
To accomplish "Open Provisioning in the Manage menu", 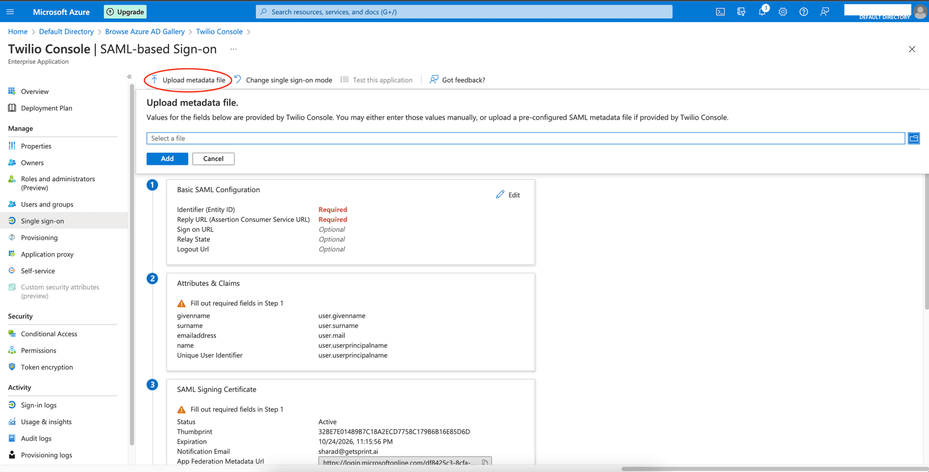I will 39,237.
